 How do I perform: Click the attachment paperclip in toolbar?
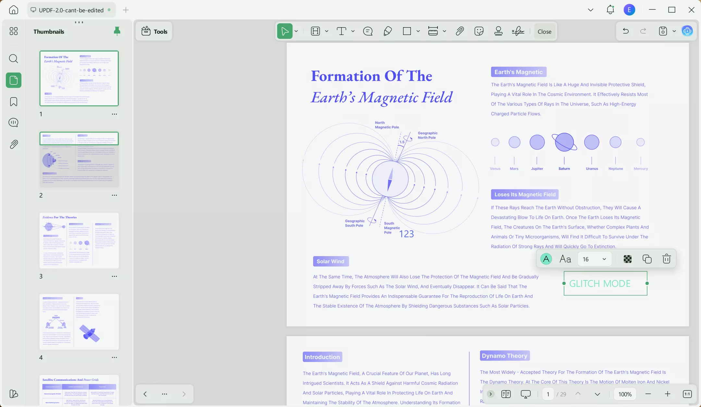tap(460, 31)
